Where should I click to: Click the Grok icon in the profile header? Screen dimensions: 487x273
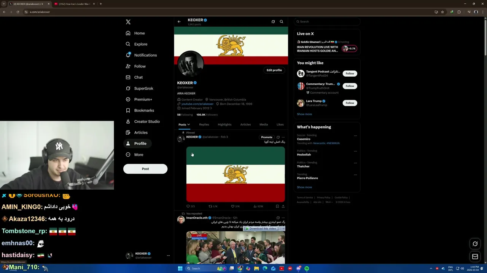(x=273, y=22)
